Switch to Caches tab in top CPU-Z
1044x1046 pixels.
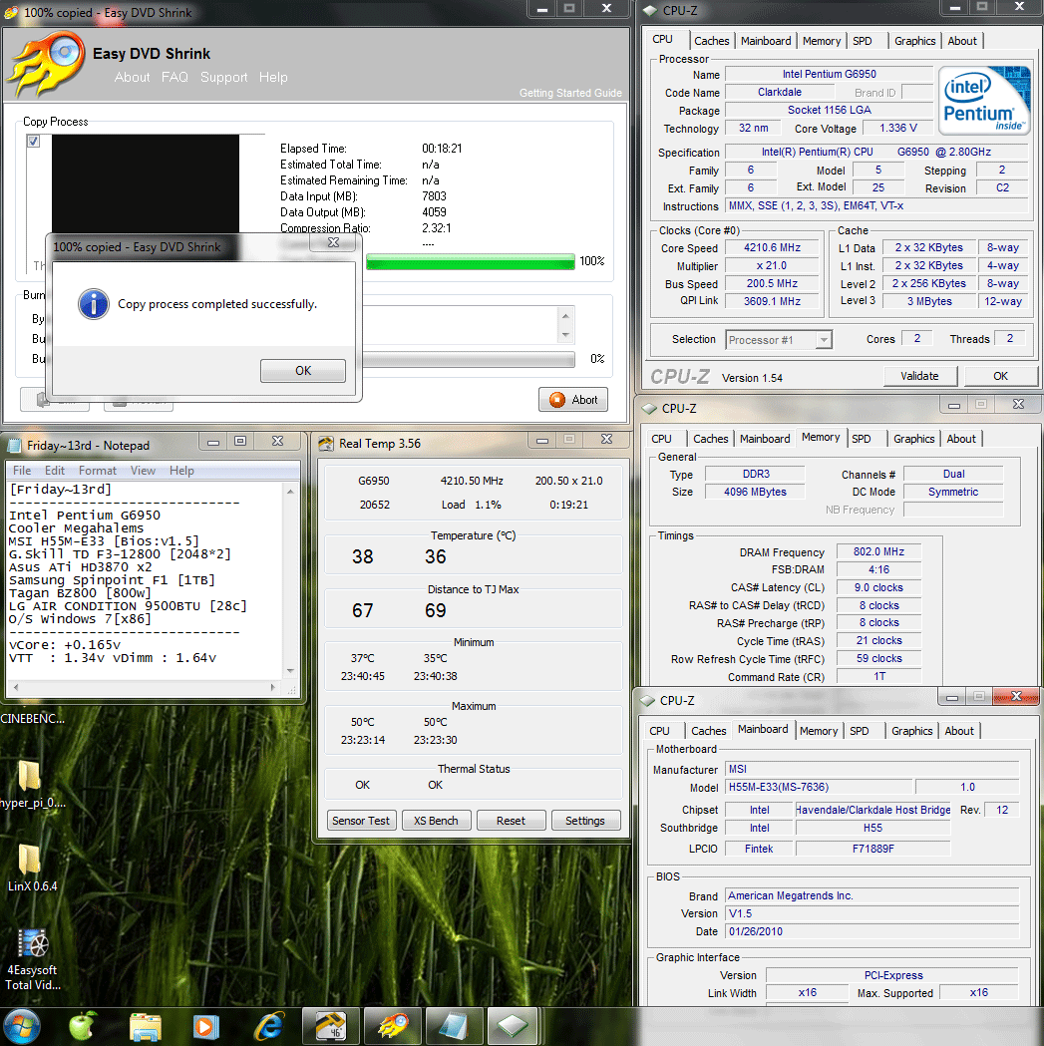[712, 41]
